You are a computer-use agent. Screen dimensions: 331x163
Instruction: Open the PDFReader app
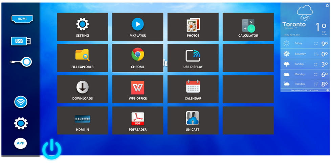coord(137,121)
